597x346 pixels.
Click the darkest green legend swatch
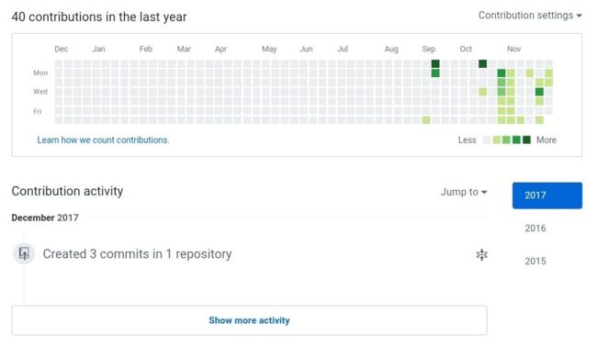pos(526,140)
